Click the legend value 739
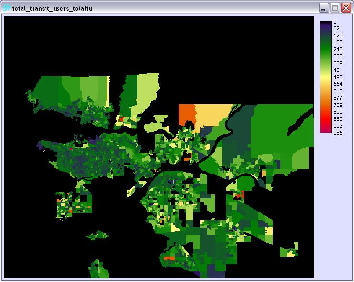Viewport: 354px width, 282px height. [338, 105]
